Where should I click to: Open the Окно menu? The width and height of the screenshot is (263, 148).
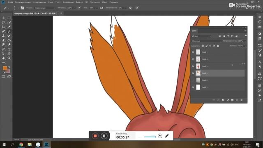105,2
